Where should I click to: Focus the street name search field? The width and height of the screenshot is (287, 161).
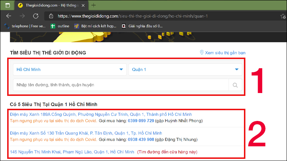tap(121, 85)
